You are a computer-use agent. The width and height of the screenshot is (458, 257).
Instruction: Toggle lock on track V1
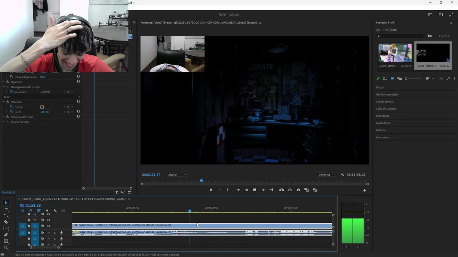pyautogui.click(x=29, y=226)
